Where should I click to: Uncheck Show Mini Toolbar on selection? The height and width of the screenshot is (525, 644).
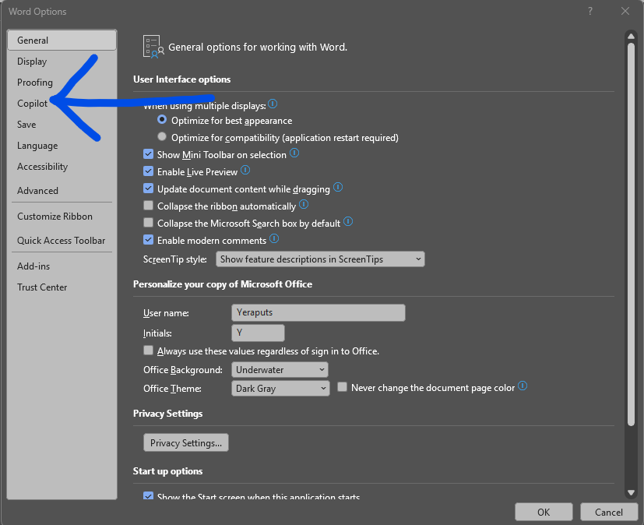point(148,154)
